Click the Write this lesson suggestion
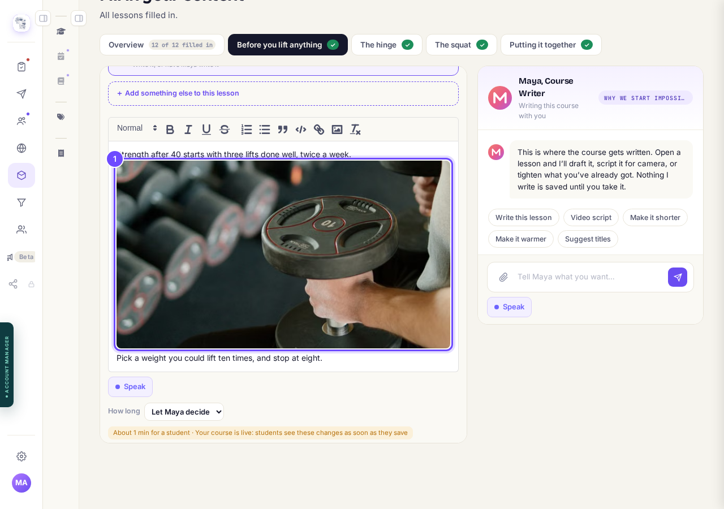724x509 pixels. point(524,218)
